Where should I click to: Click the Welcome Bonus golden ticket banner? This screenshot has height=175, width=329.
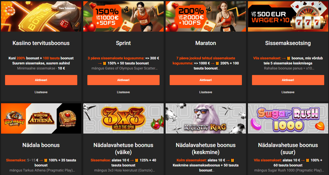point(41,16)
